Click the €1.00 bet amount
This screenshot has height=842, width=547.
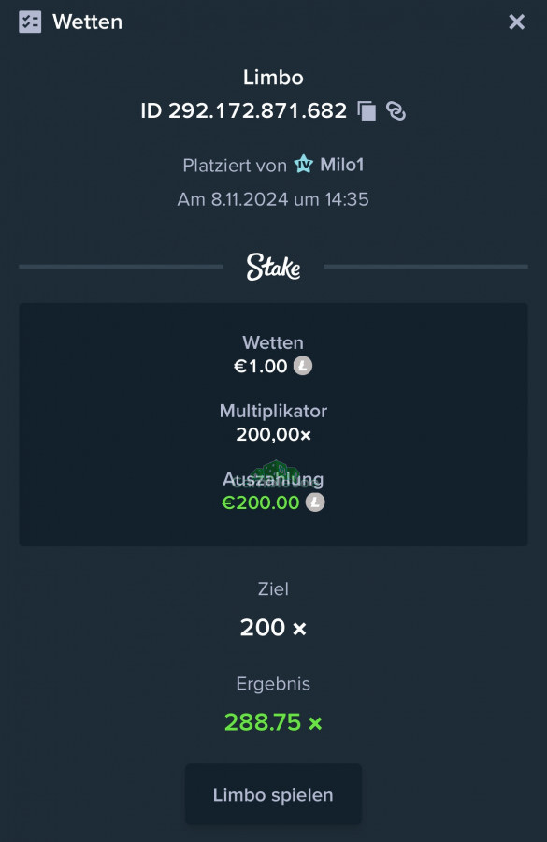(260, 366)
